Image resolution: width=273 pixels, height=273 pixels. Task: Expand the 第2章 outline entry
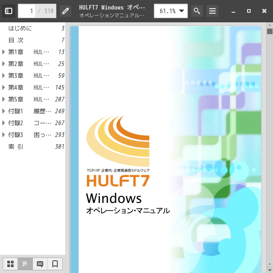pyautogui.click(x=4, y=64)
